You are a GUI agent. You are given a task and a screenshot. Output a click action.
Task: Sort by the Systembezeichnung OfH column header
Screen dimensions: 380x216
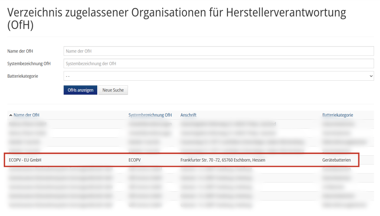tap(150, 115)
